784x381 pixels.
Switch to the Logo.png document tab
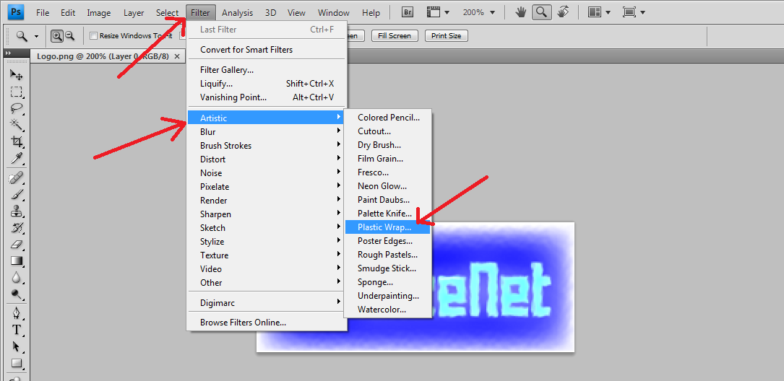(x=103, y=56)
